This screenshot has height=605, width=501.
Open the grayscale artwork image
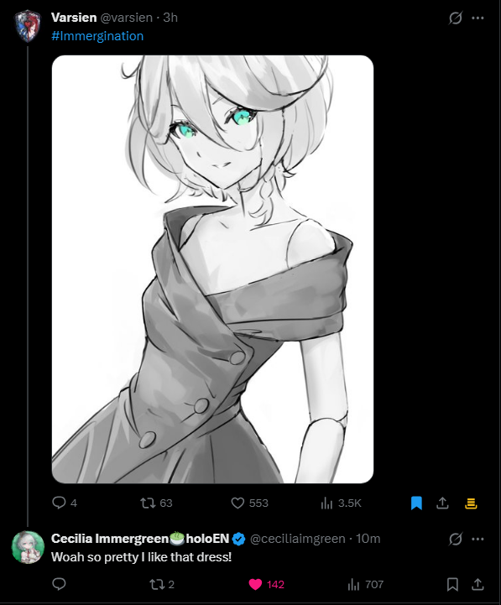tap(212, 269)
